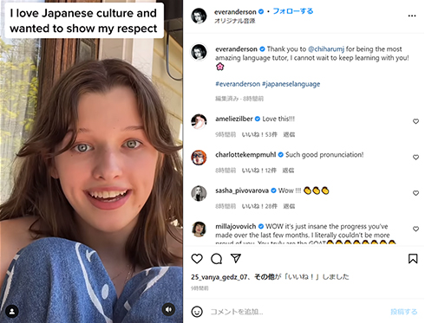The width and height of the screenshot is (425, 323).
Task: Follow everanderson with the blue follow link
Action: [x=293, y=11]
